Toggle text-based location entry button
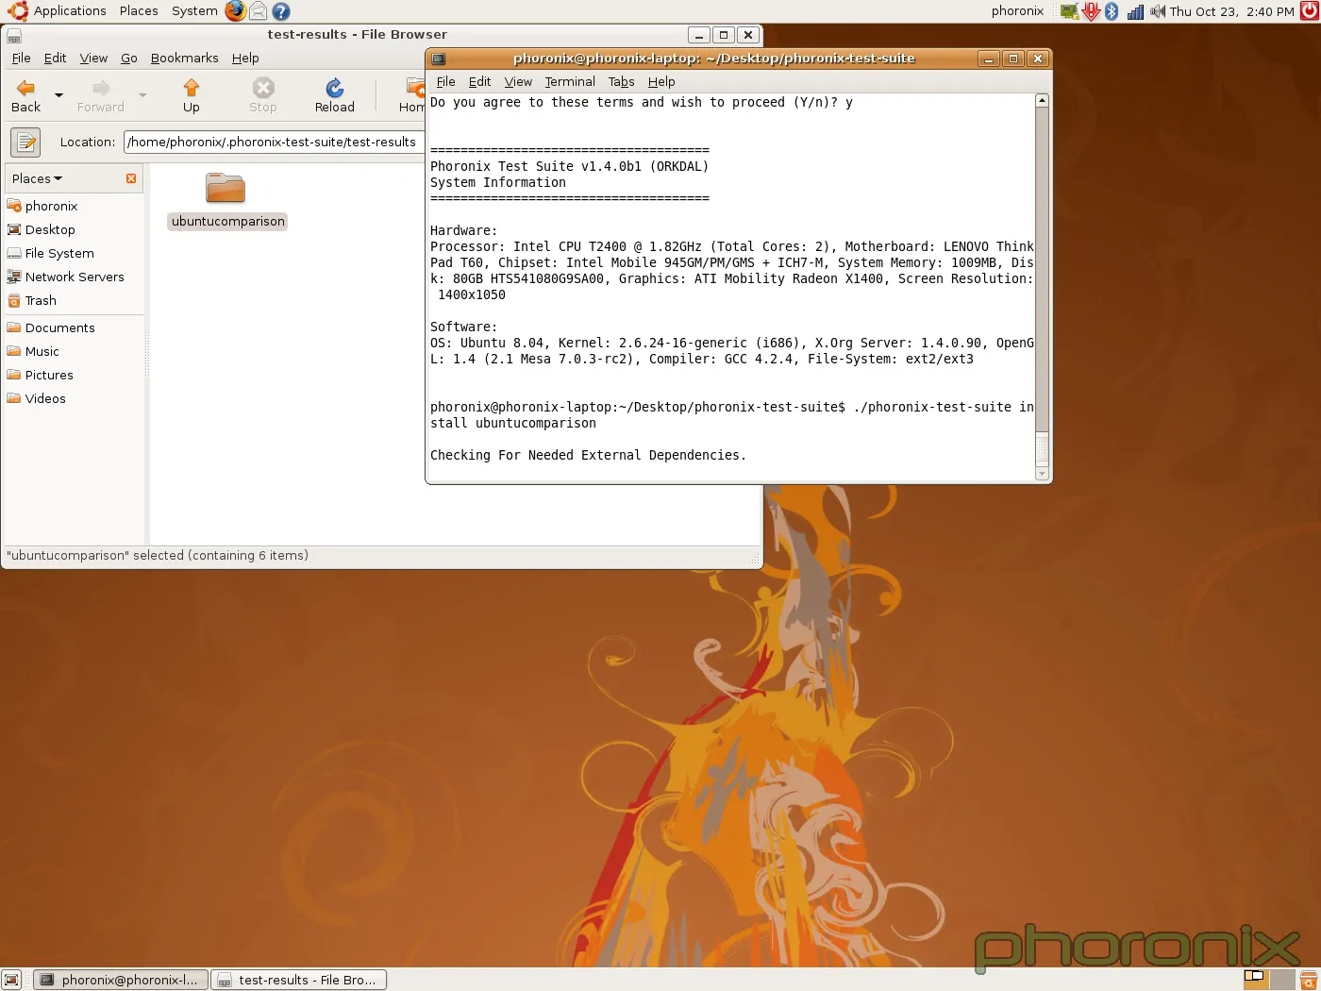This screenshot has width=1321, height=991. (x=25, y=143)
